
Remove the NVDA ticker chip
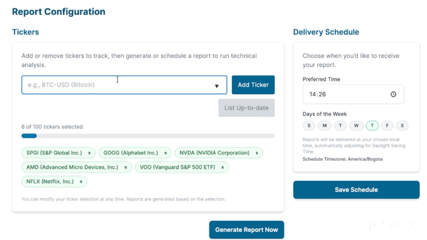point(257,153)
